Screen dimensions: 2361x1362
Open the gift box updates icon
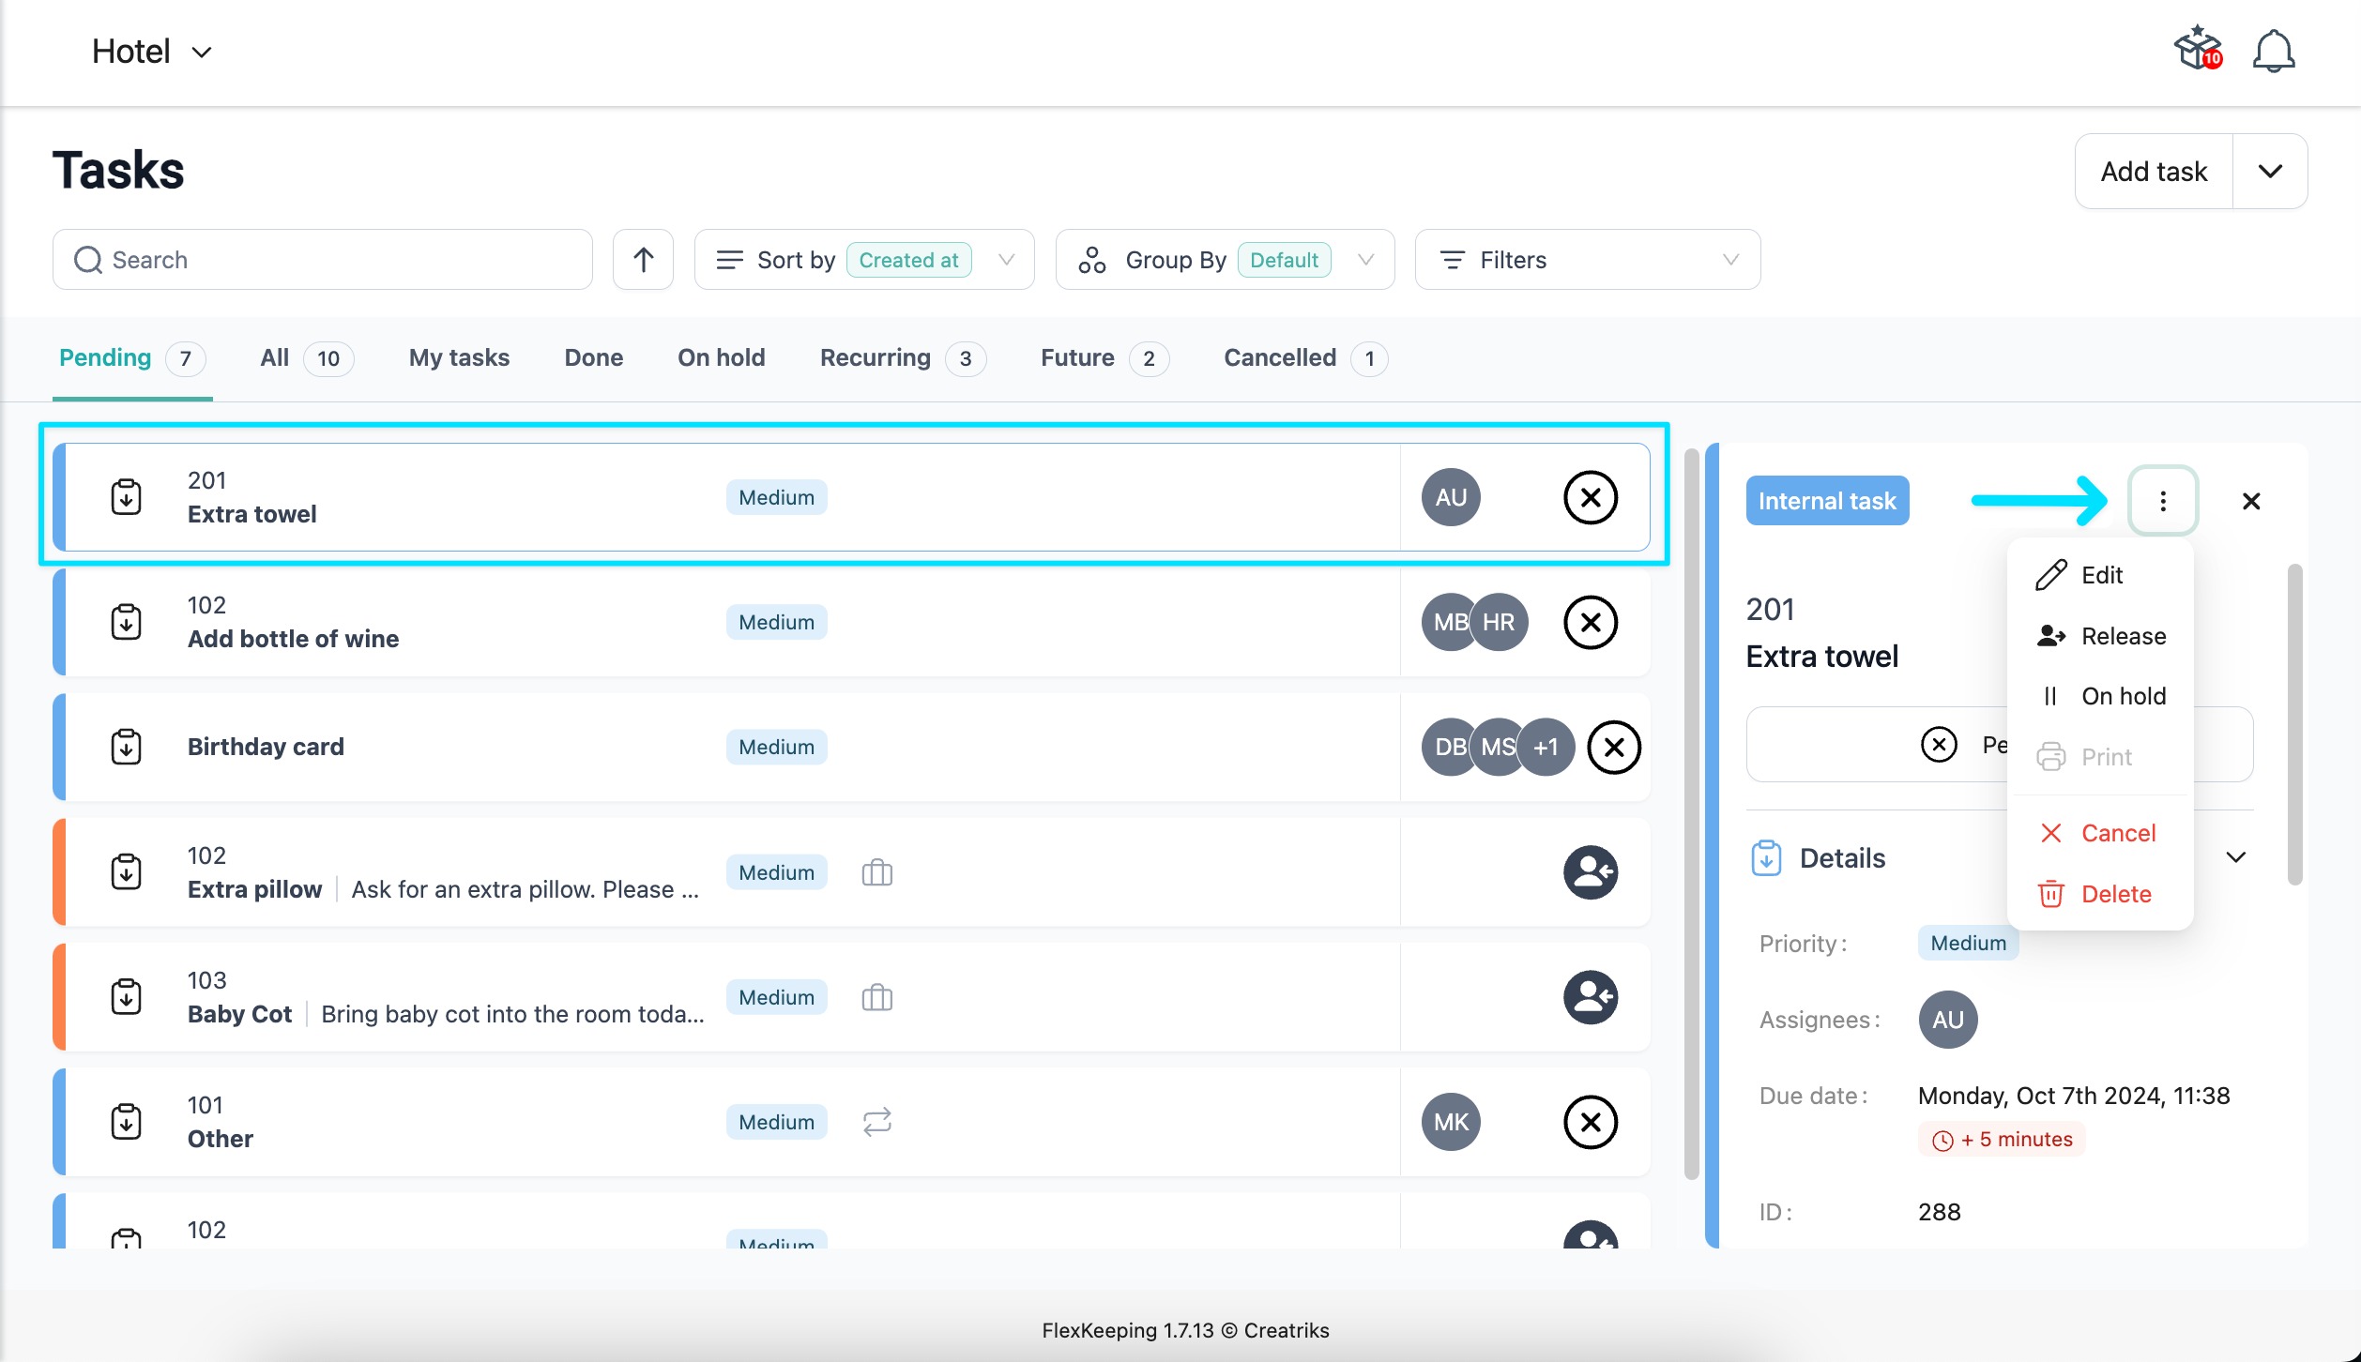coord(2198,49)
